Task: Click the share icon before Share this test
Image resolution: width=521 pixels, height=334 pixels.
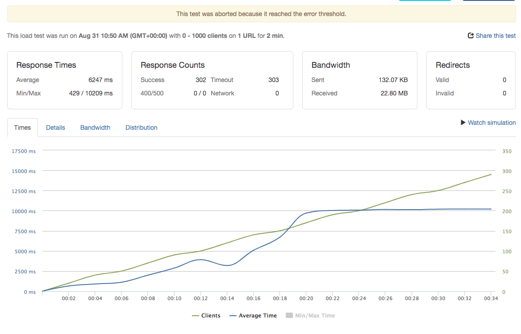Action: tap(471, 35)
